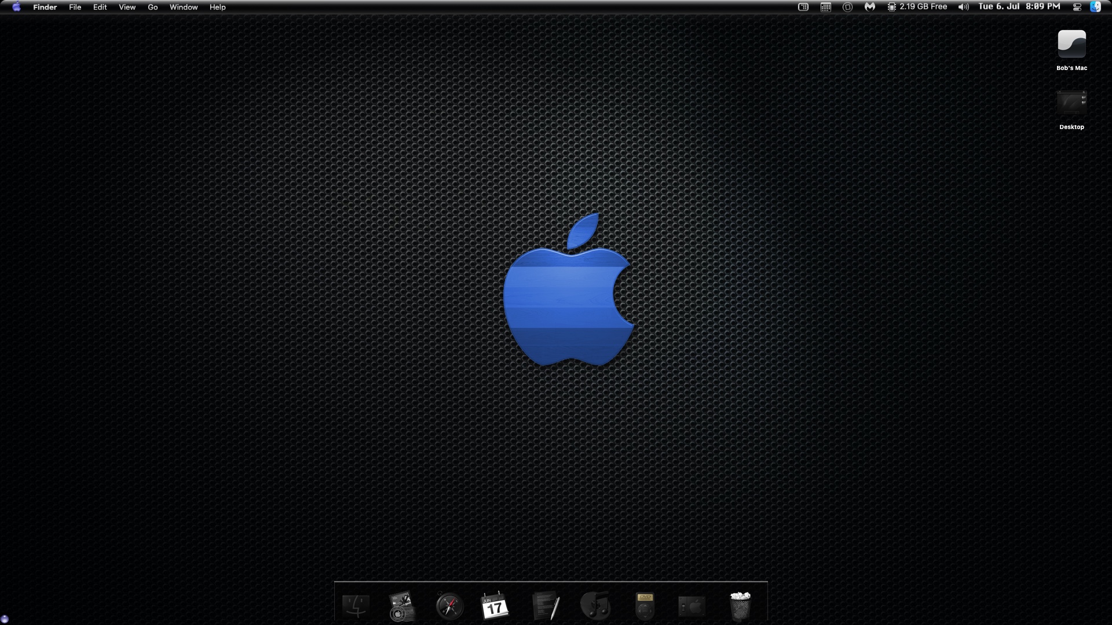Open the Finder menu
1112x625 pixels.
coord(45,7)
